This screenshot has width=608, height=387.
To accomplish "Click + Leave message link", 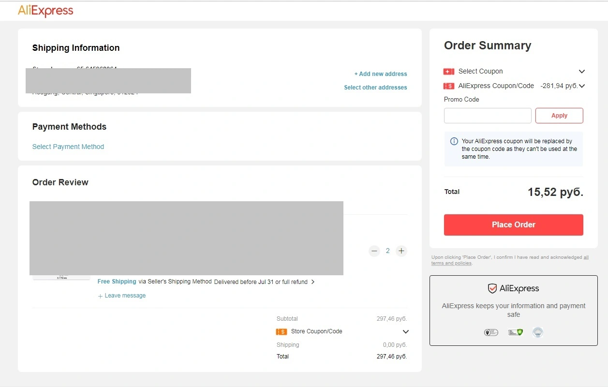I will pyautogui.click(x=121, y=296).
